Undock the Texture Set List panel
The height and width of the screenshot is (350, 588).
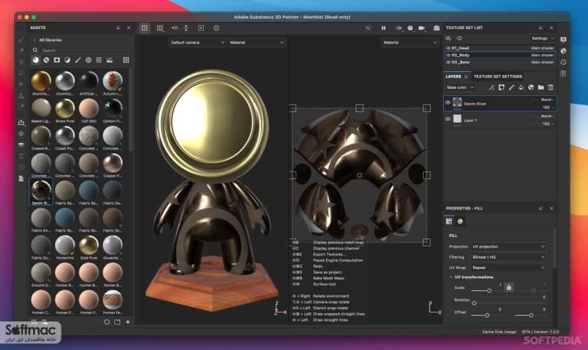click(541, 28)
